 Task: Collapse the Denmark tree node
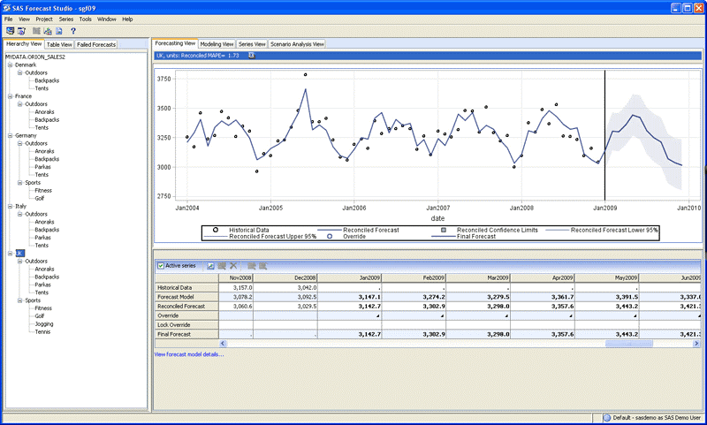coord(9,65)
